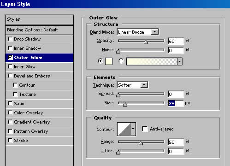
Task: Click the Size slider handle
Action: (x=125, y=104)
